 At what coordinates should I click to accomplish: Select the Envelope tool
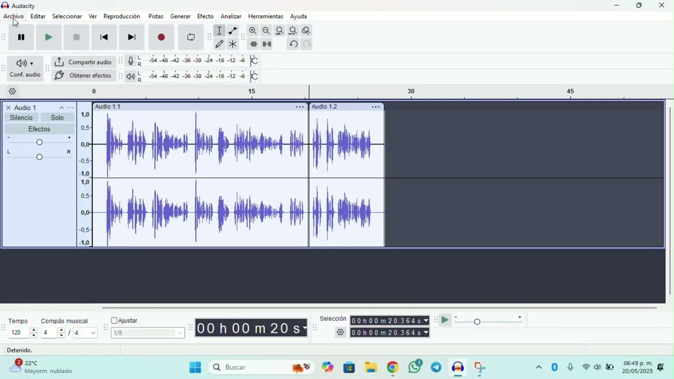(x=233, y=31)
